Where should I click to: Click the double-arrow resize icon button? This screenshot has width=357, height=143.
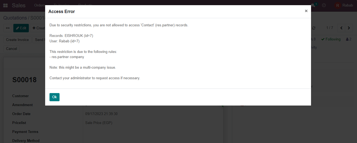point(8,28)
